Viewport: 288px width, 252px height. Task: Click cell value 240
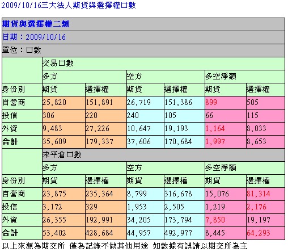click(x=133, y=115)
